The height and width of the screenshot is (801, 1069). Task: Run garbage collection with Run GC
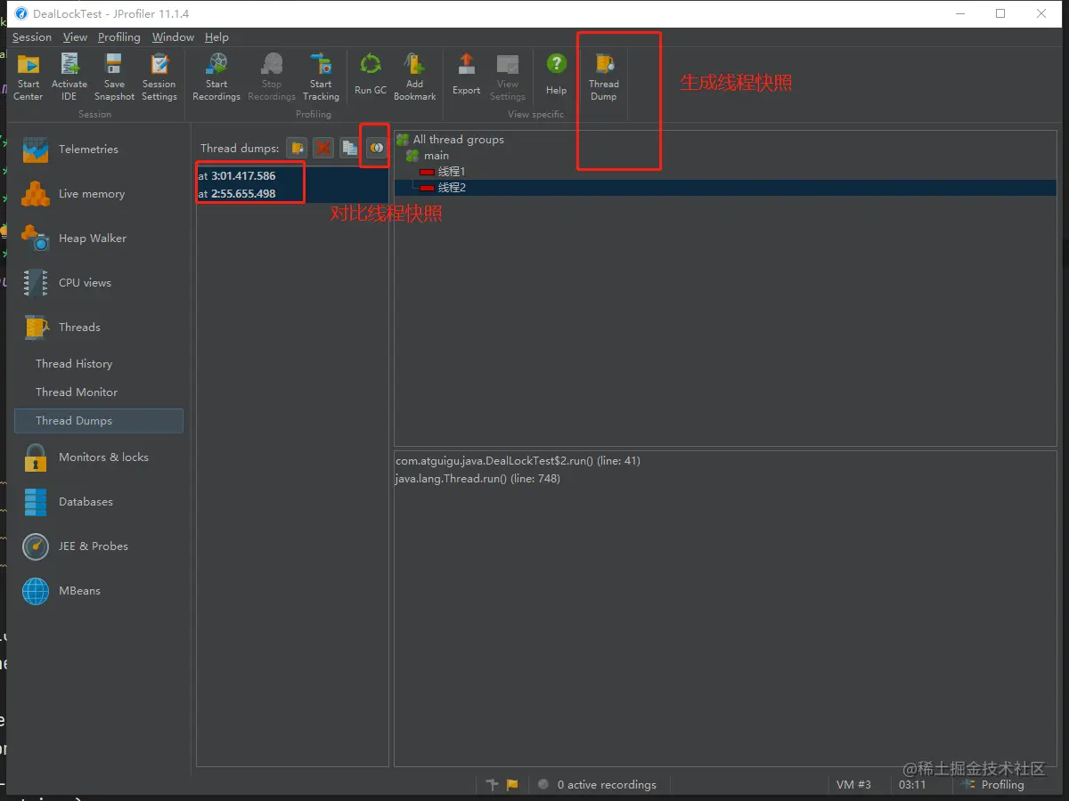click(x=371, y=74)
